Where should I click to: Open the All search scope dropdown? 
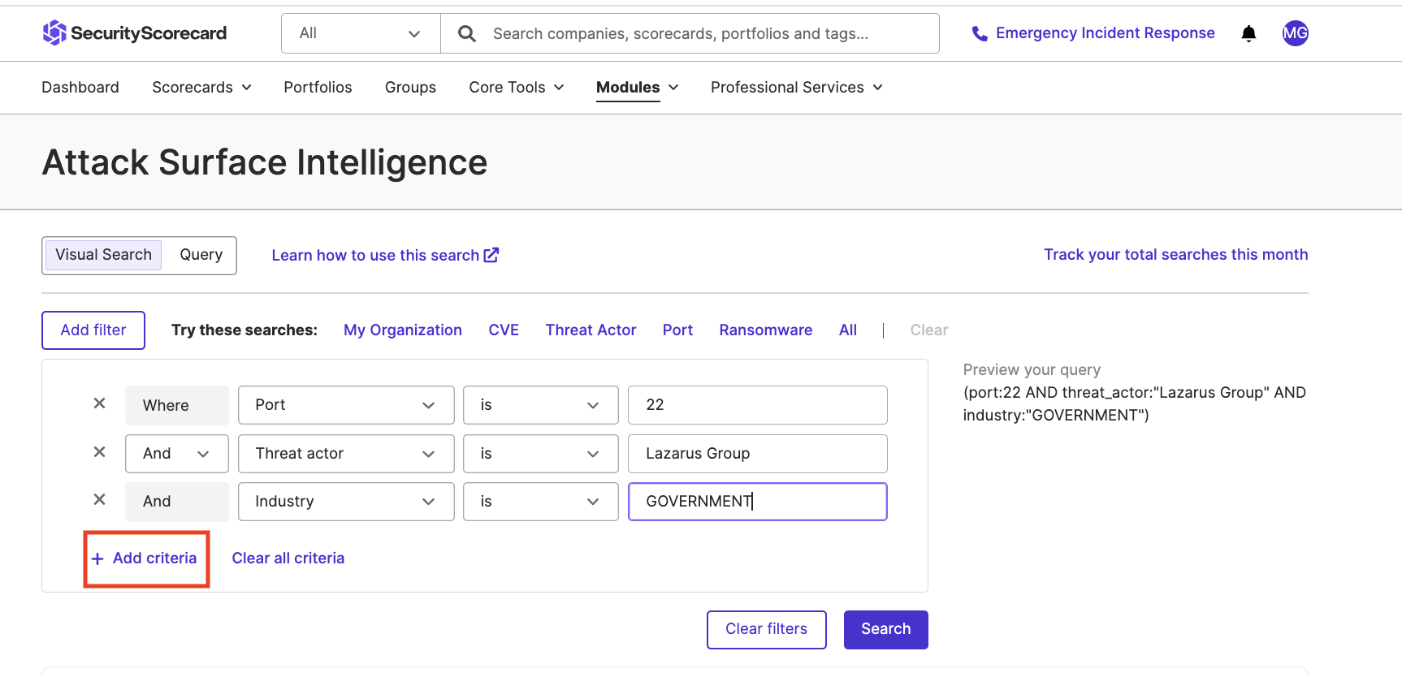361,33
